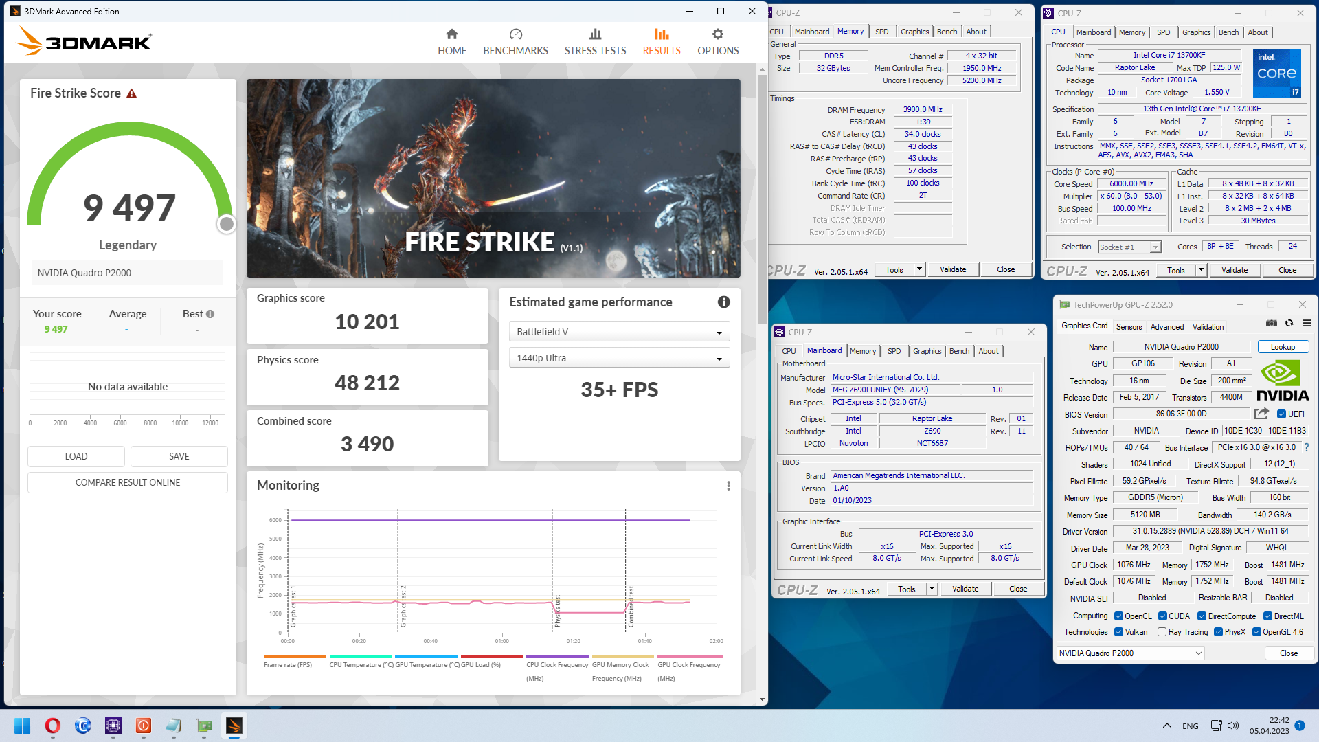Click COMPARE RESULT ONLINE
Image resolution: width=1319 pixels, height=742 pixels.
click(x=128, y=482)
